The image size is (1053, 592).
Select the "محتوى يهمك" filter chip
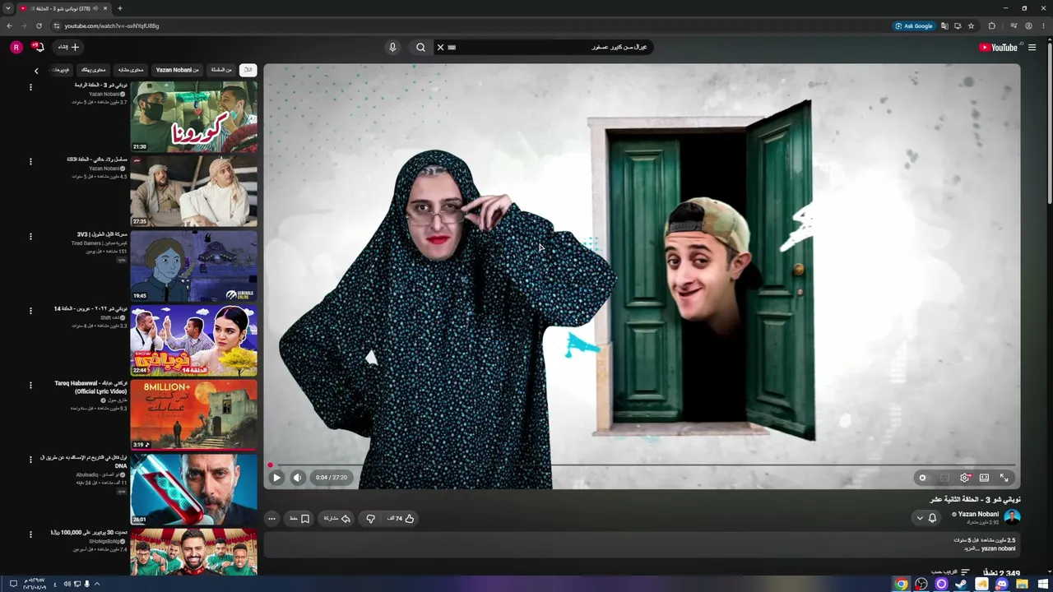[92, 70]
